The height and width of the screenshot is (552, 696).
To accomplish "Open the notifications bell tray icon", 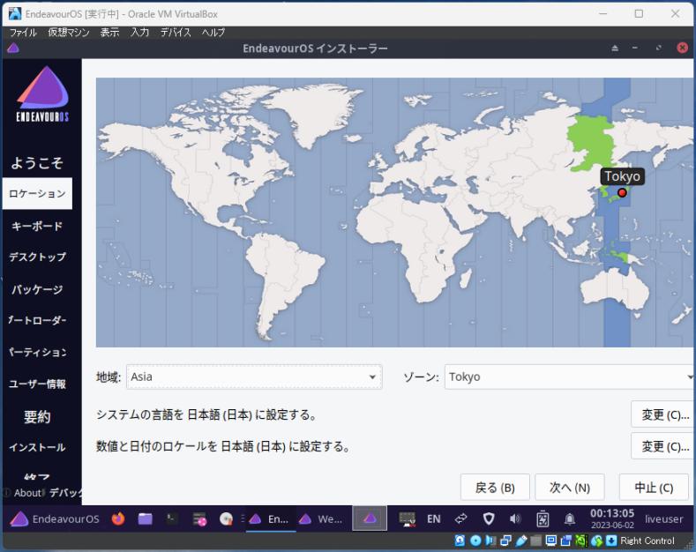I will point(570,518).
